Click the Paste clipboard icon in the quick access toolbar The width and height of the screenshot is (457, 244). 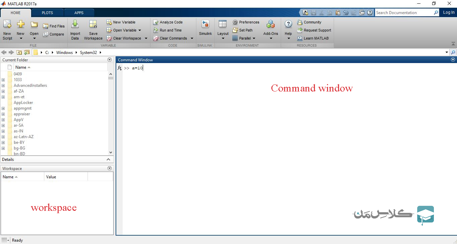(338, 12)
